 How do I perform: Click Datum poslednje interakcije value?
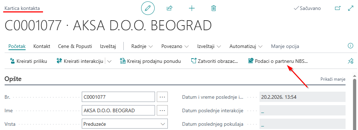[303, 110]
